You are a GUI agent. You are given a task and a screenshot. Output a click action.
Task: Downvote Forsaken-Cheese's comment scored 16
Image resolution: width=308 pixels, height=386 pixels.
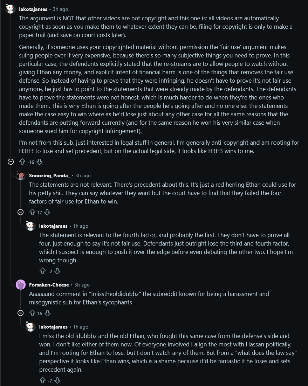pos(48,313)
